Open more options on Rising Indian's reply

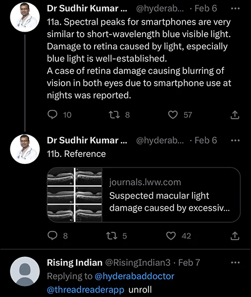tap(236, 262)
